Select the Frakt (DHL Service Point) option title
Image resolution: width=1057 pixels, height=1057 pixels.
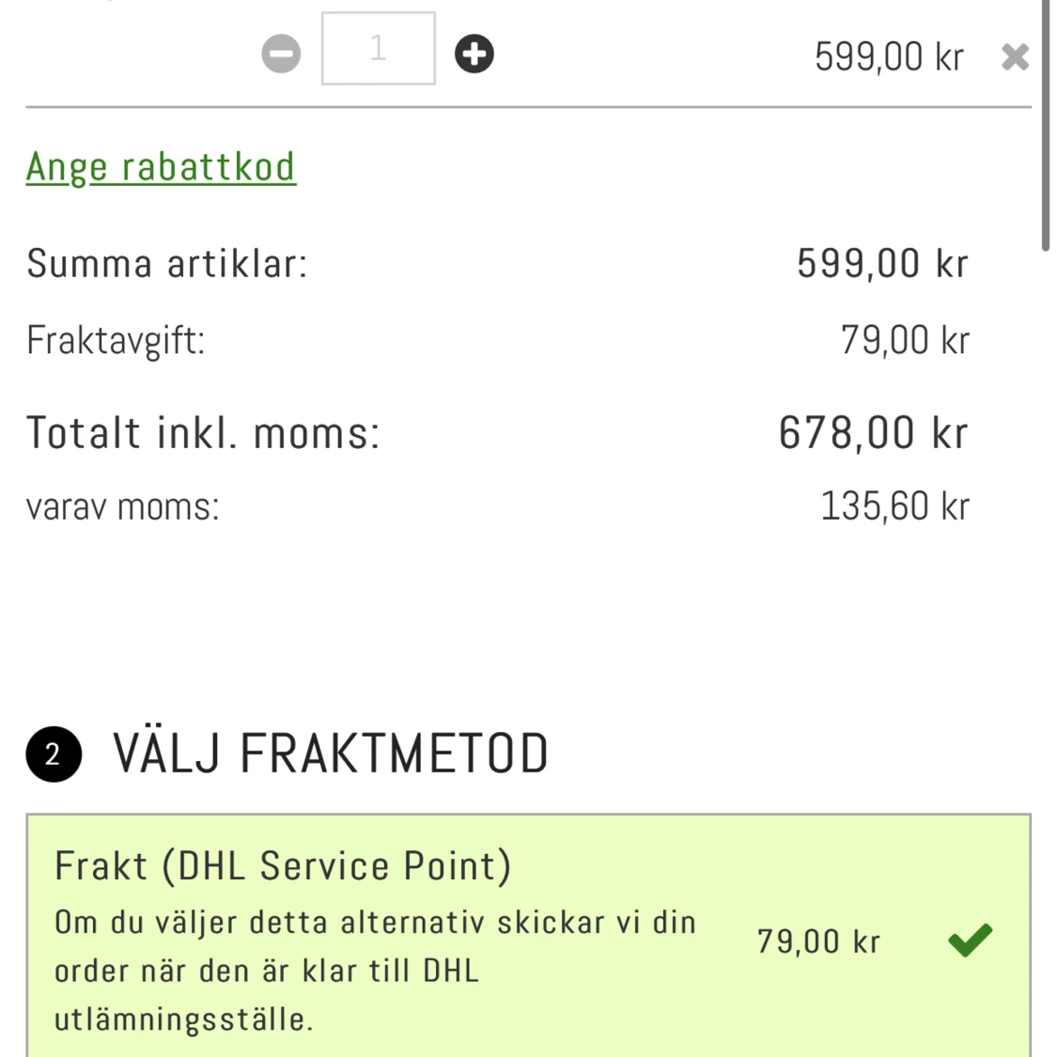pos(283,865)
